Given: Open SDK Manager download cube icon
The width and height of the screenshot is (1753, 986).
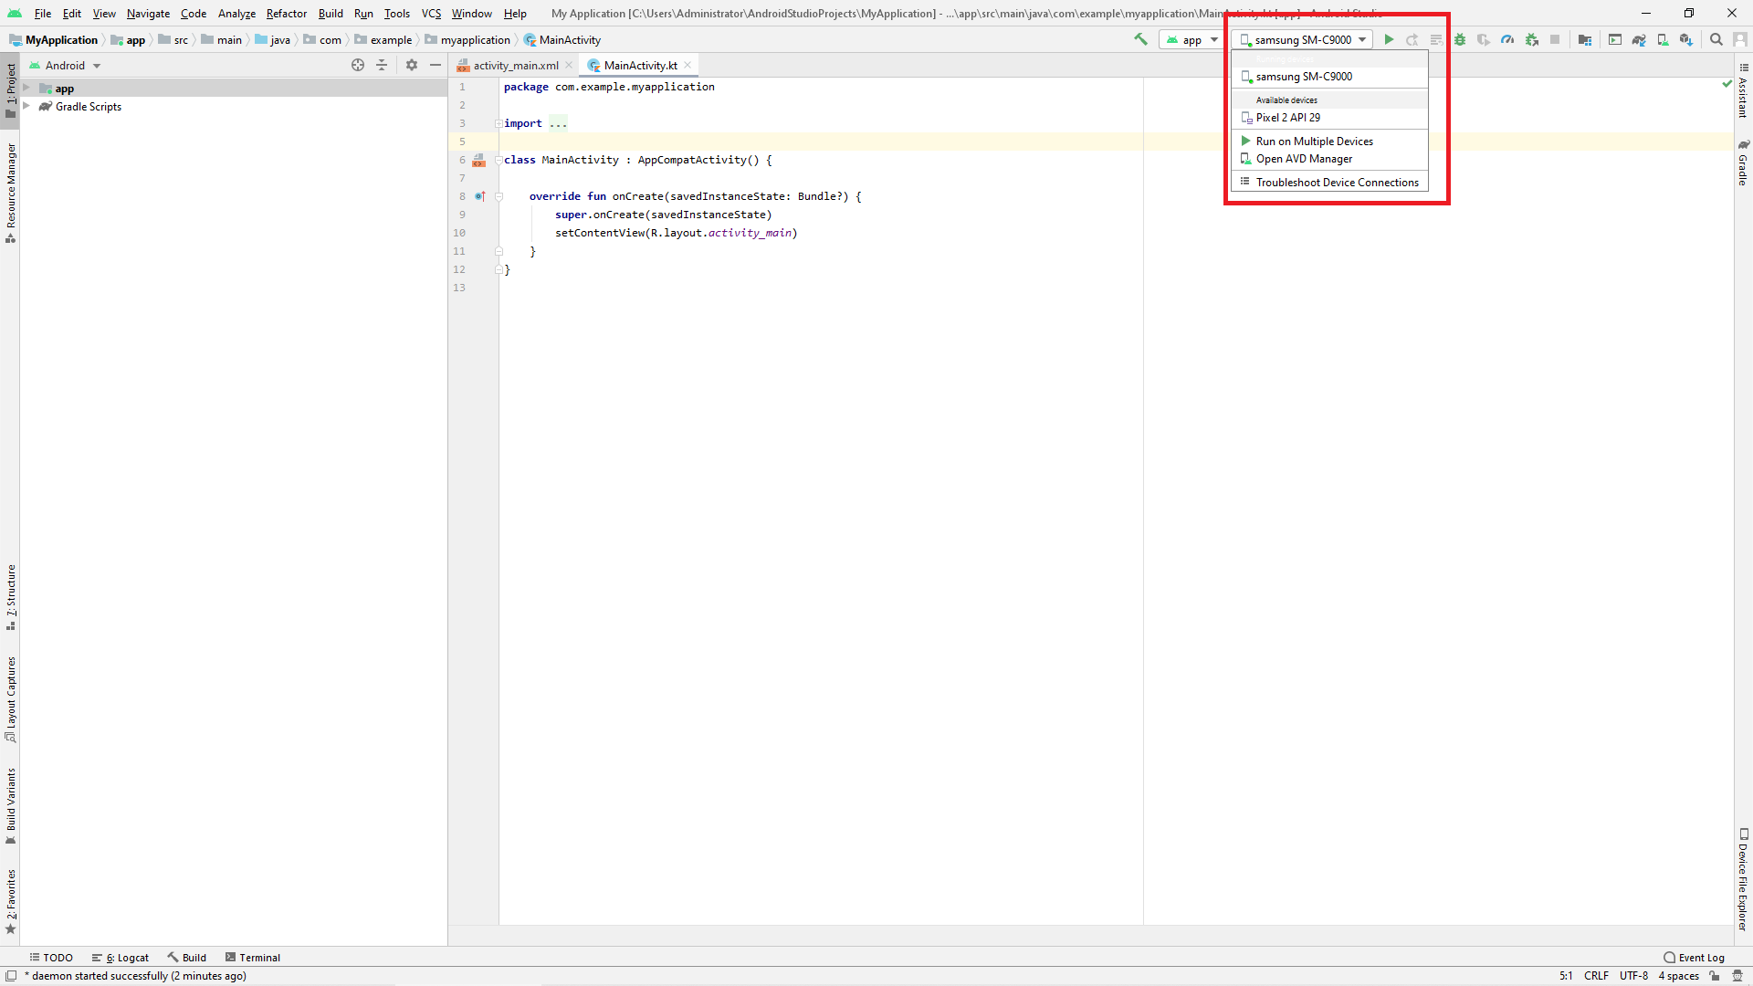Looking at the screenshot, I should pos(1686,39).
